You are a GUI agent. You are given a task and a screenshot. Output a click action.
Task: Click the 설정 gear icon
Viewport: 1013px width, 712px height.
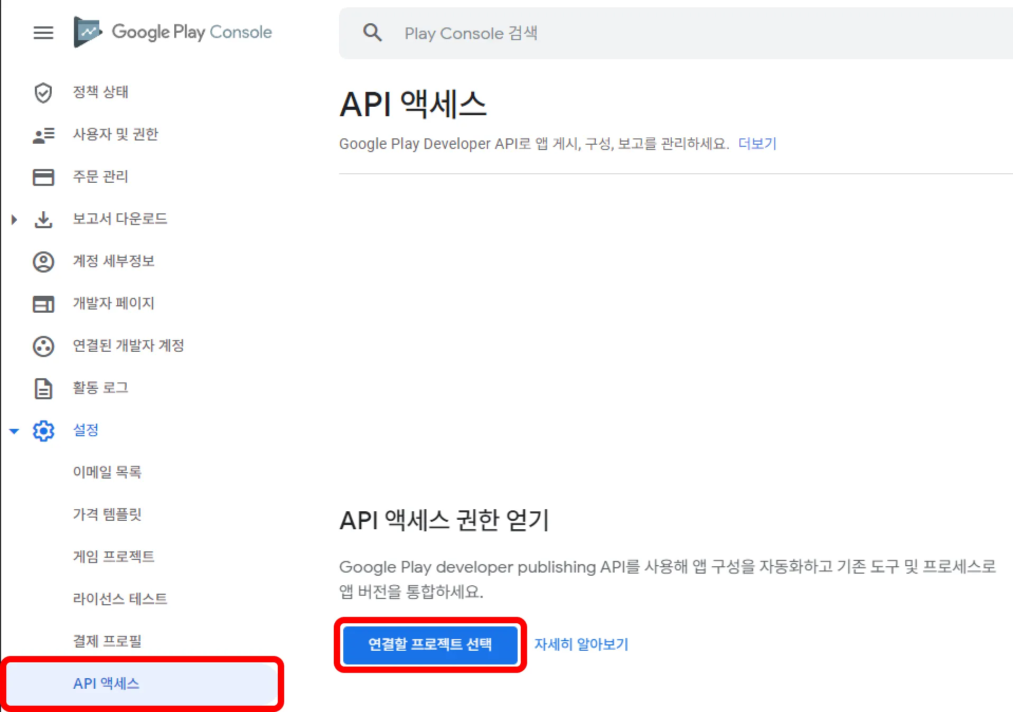pos(43,430)
